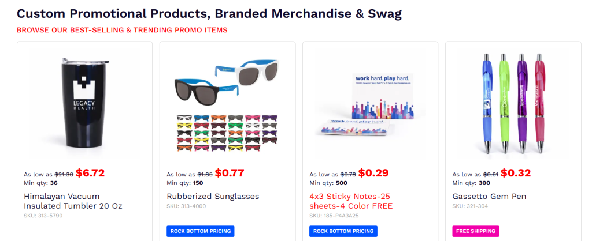Open the Gassetto Gem Pen image

[x=513, y=104]
